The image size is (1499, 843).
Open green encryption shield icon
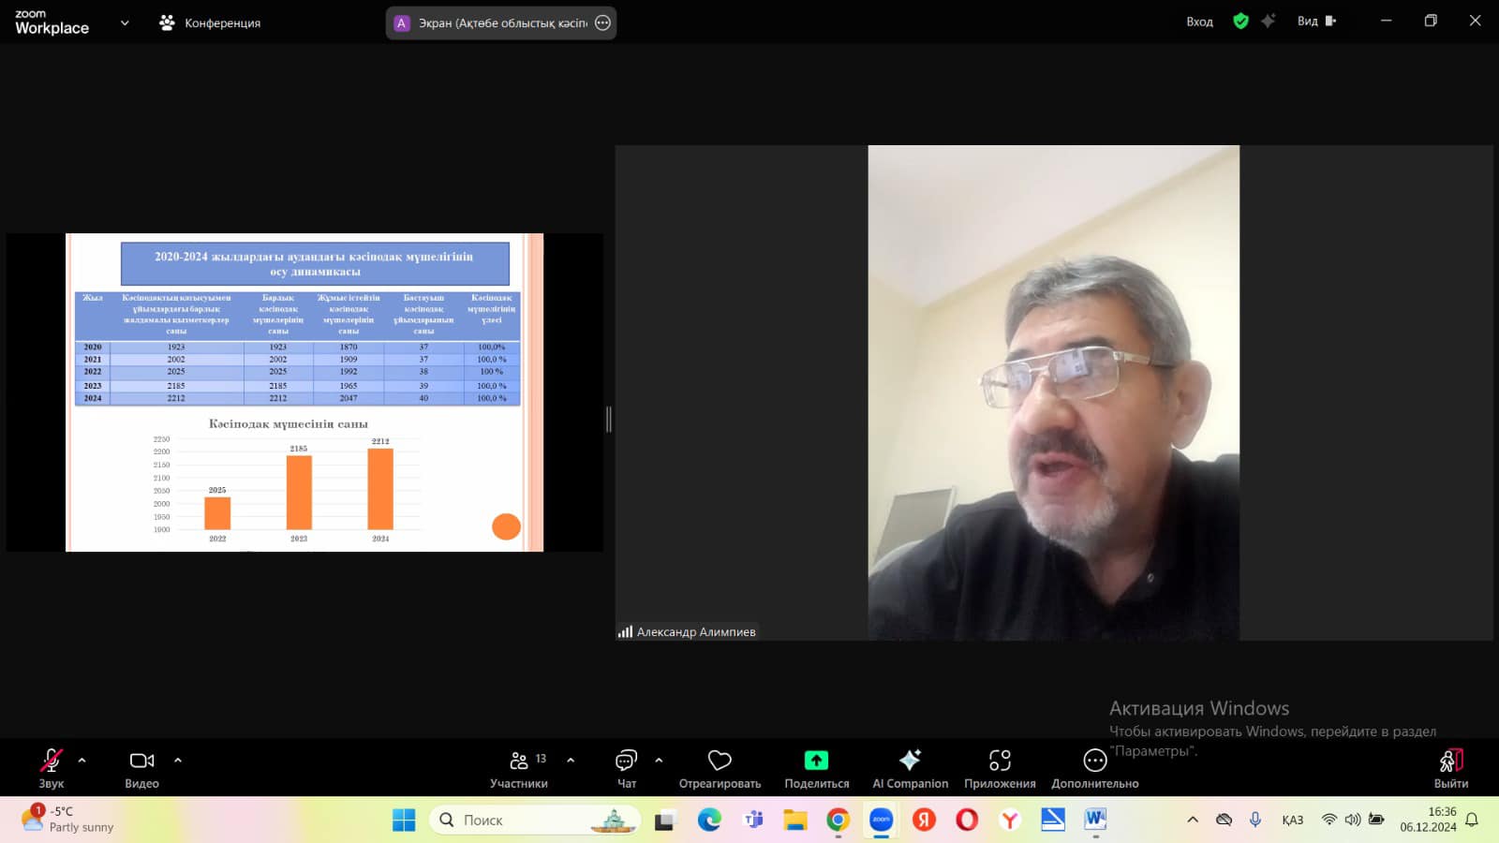pyautogui.click(x=1240, y=21)
